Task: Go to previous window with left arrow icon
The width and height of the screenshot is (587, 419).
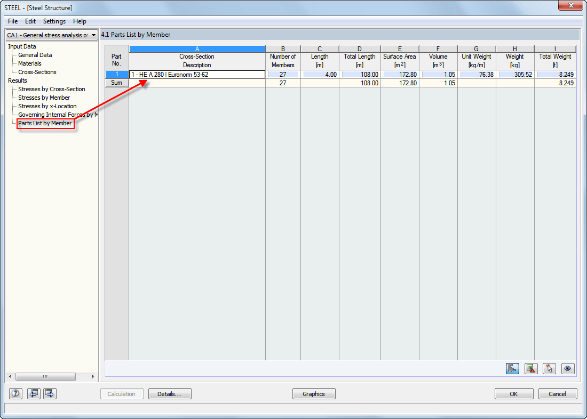Action: (34, 393)
